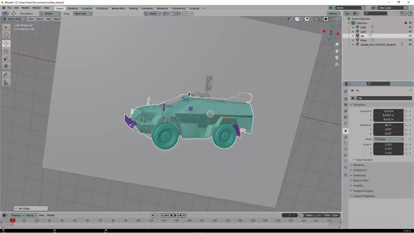Expand the Motion Paths panel
The height and width of the screenshot is (233, 414).
[x=361, y=181]
